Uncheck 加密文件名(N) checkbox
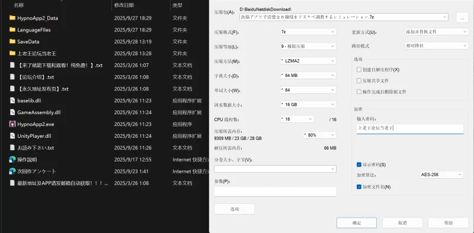This screenshot has height=233, width=474. coord(359,187)
